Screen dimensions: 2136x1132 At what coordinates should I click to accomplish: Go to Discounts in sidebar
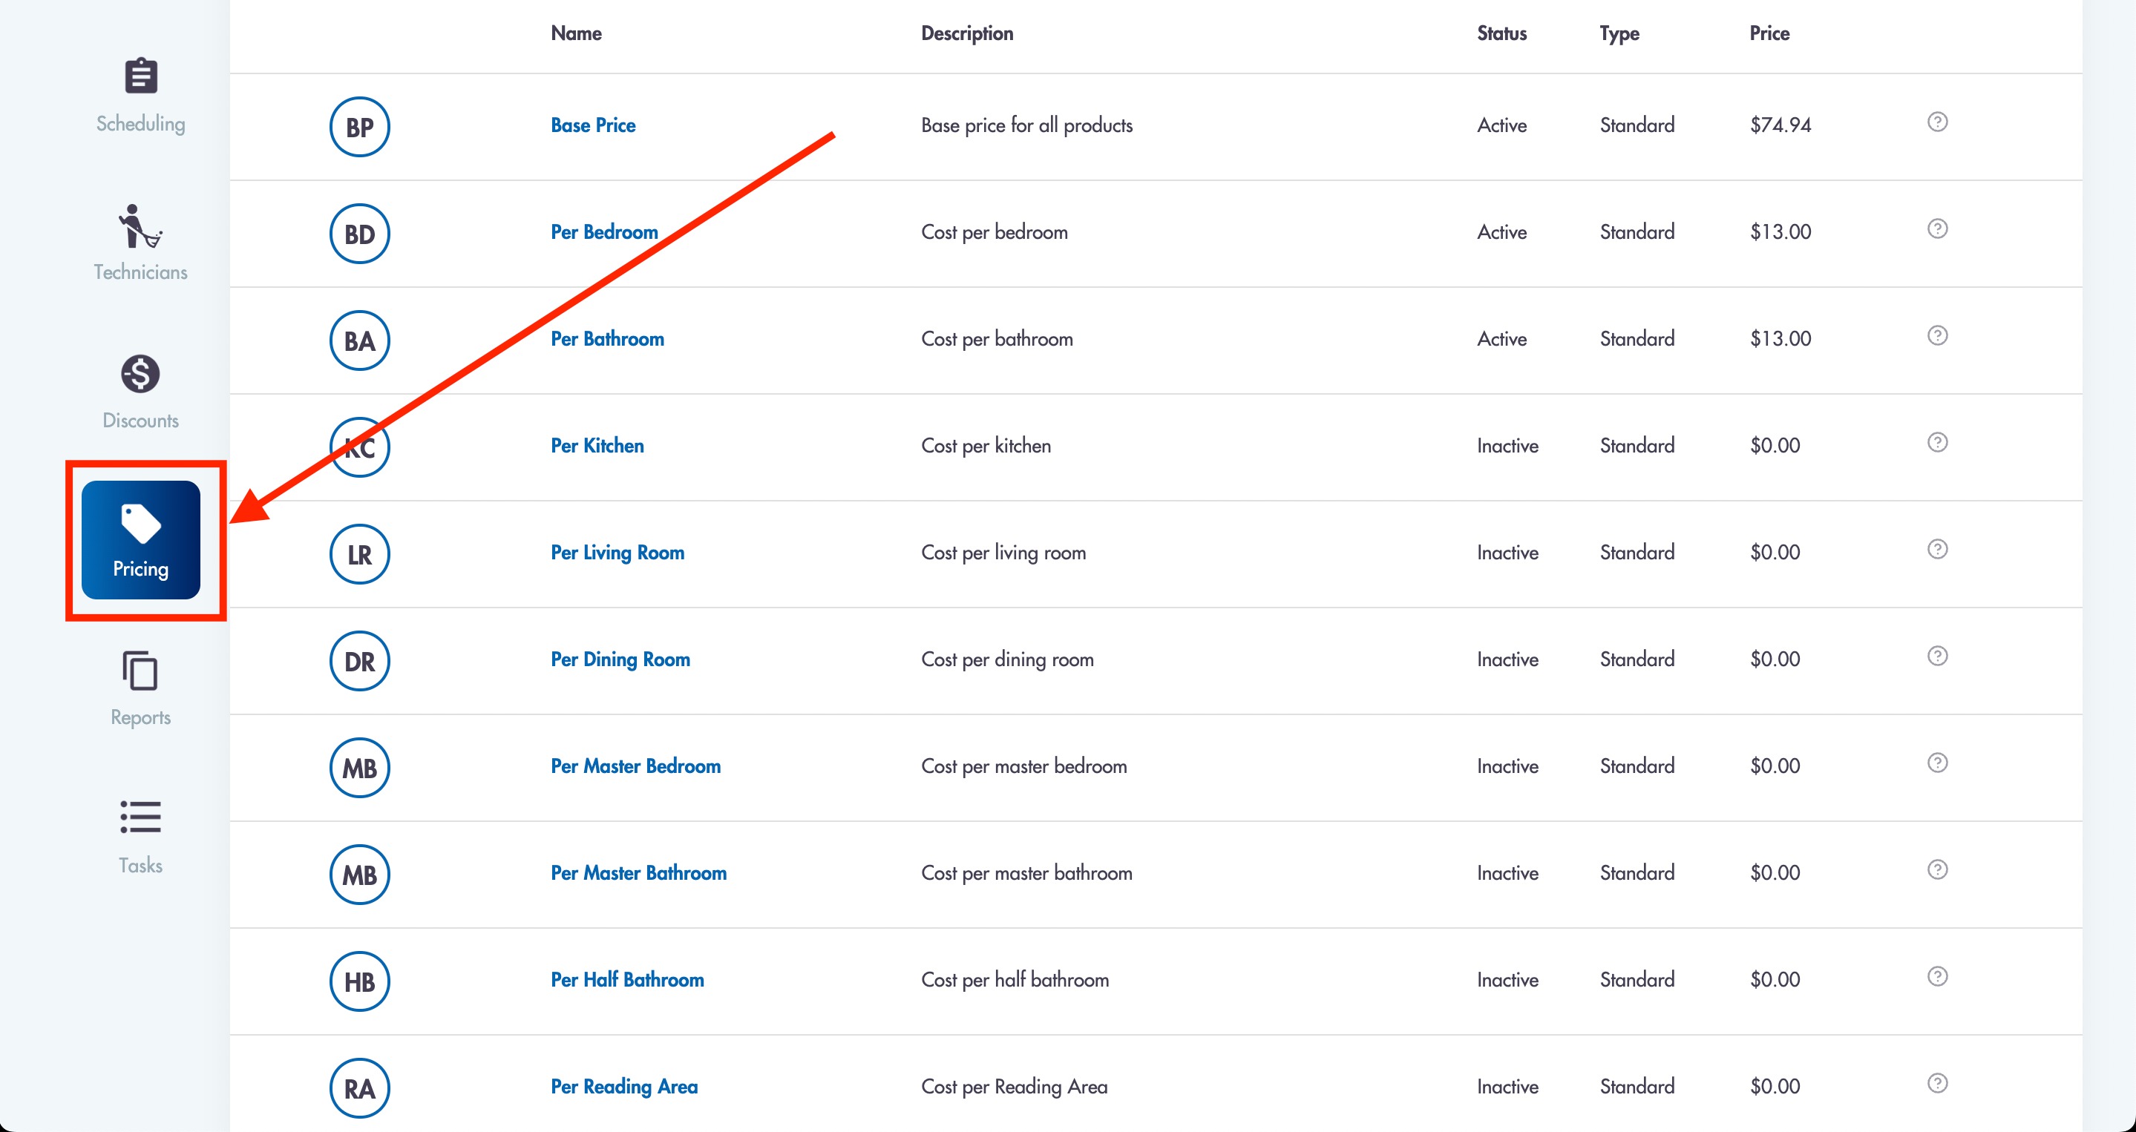pos(140,392)
